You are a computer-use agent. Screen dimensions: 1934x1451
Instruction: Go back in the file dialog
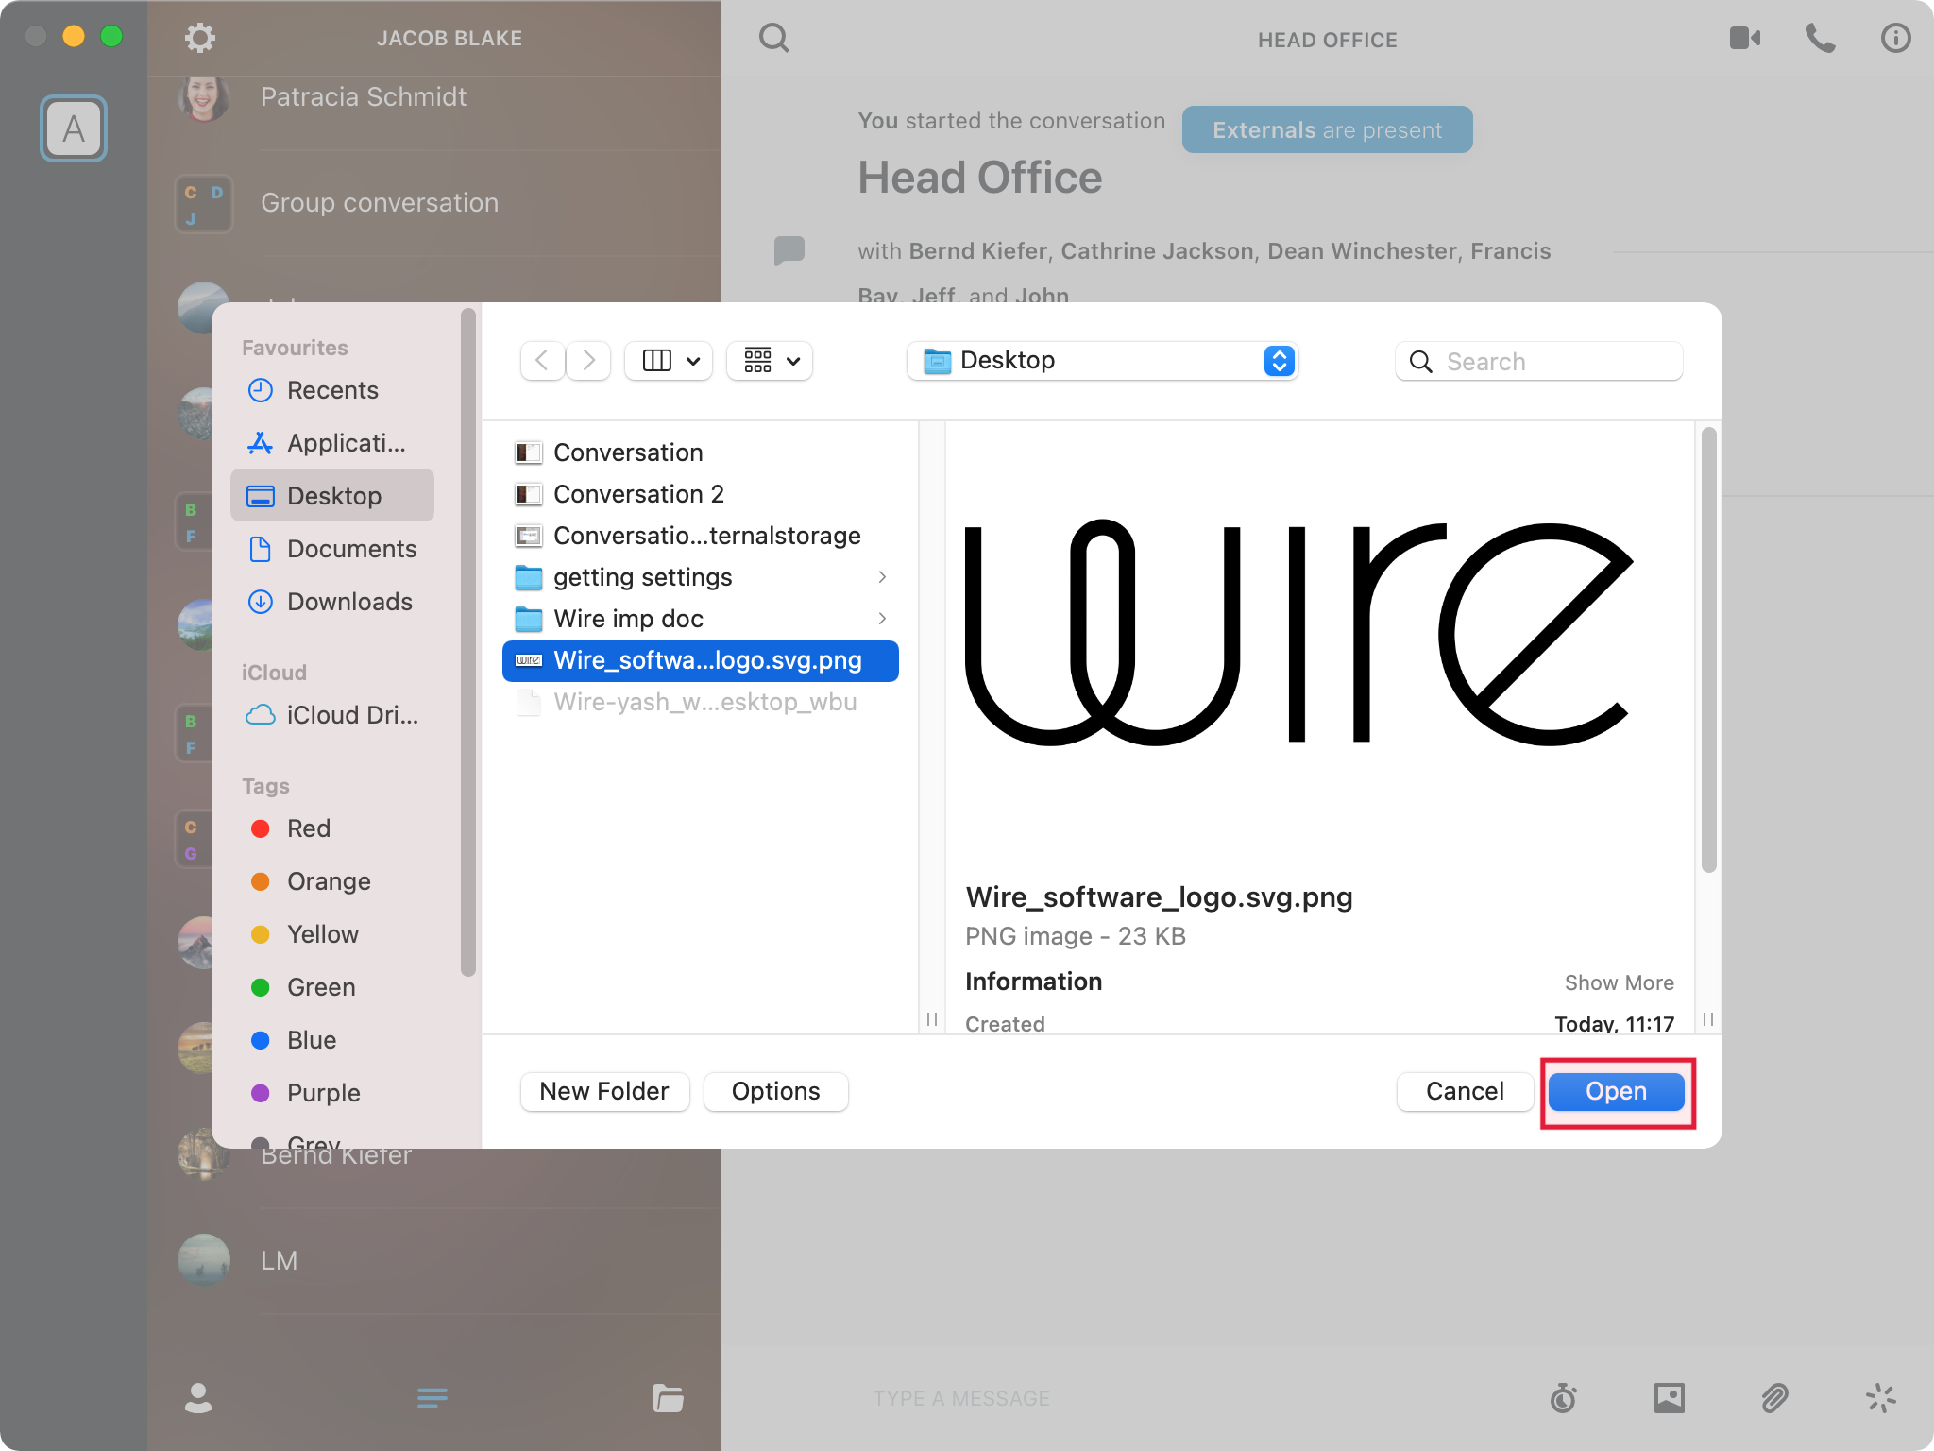pos(542,361)
